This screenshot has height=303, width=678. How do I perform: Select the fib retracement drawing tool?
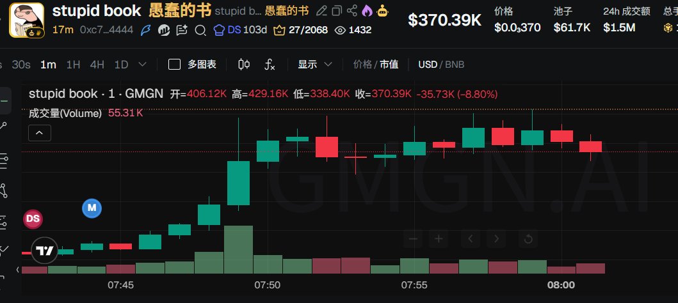tap(4, 160)
